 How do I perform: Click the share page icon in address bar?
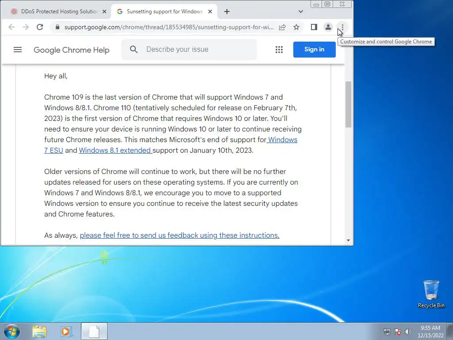point(282,27)
